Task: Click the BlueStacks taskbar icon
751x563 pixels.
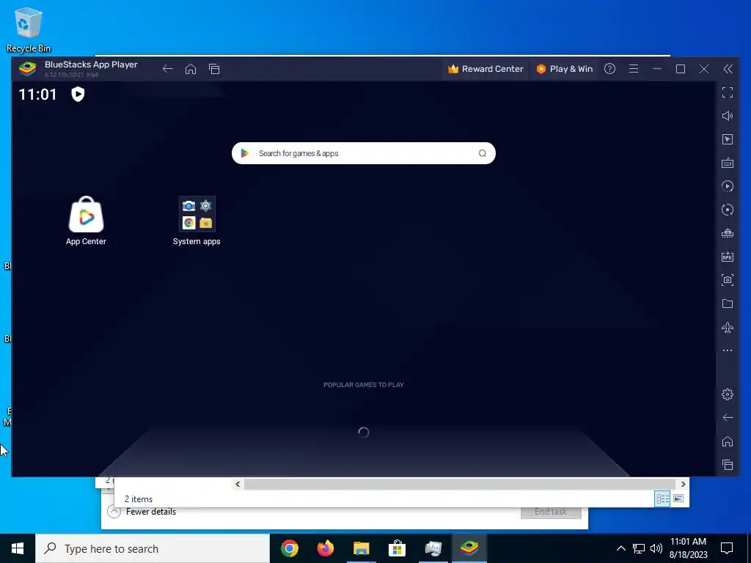Action: (469, 548)
